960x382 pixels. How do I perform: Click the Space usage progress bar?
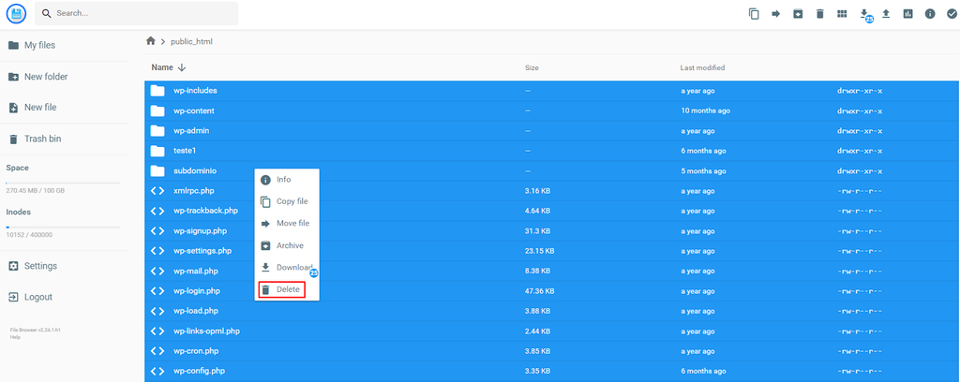pyautogui.click(x=63, y=183)
